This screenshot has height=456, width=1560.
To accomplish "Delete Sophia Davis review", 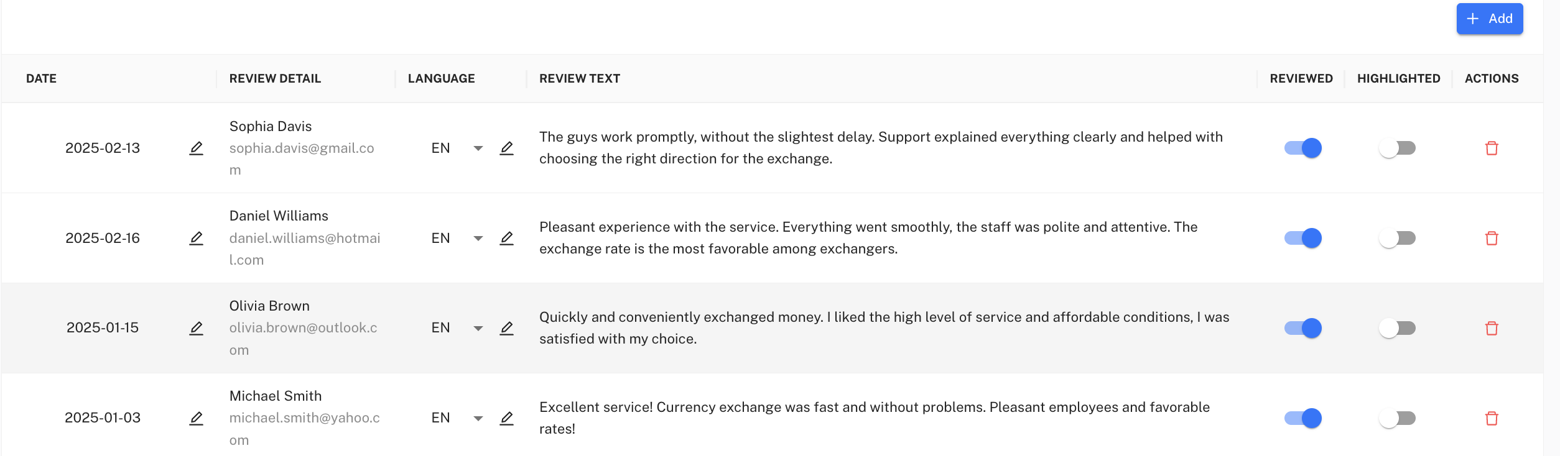I will pyautogui.click(x=1491, y=148).
